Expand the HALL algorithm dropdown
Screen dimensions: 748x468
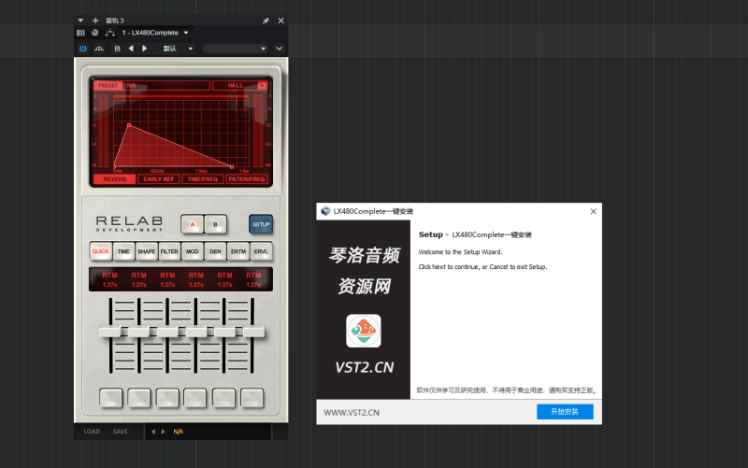point(263,85)
